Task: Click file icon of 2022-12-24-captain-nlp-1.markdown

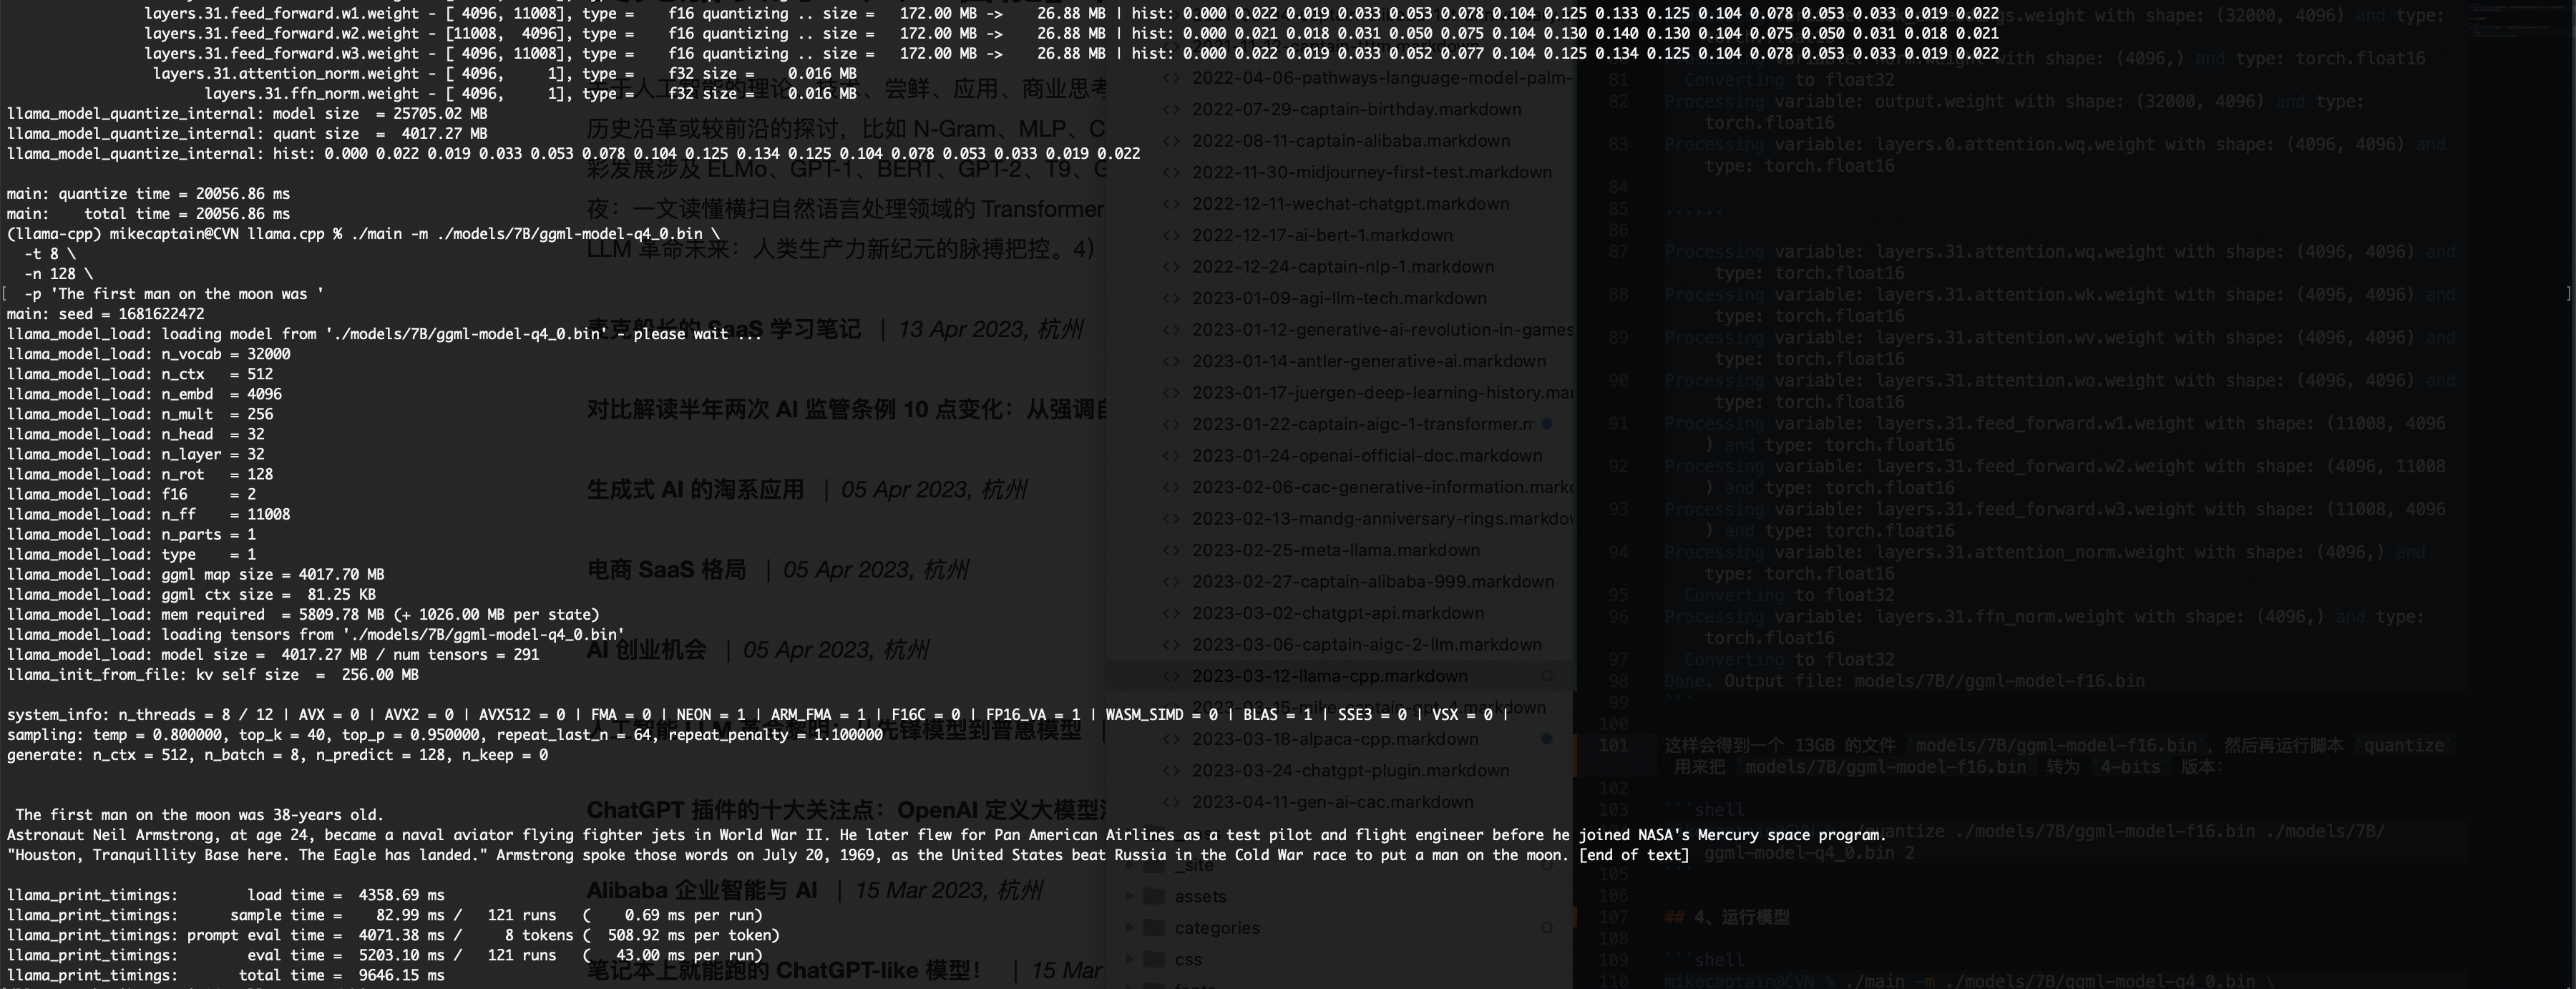Action: pyautogui.click(x=1170, y=267)
